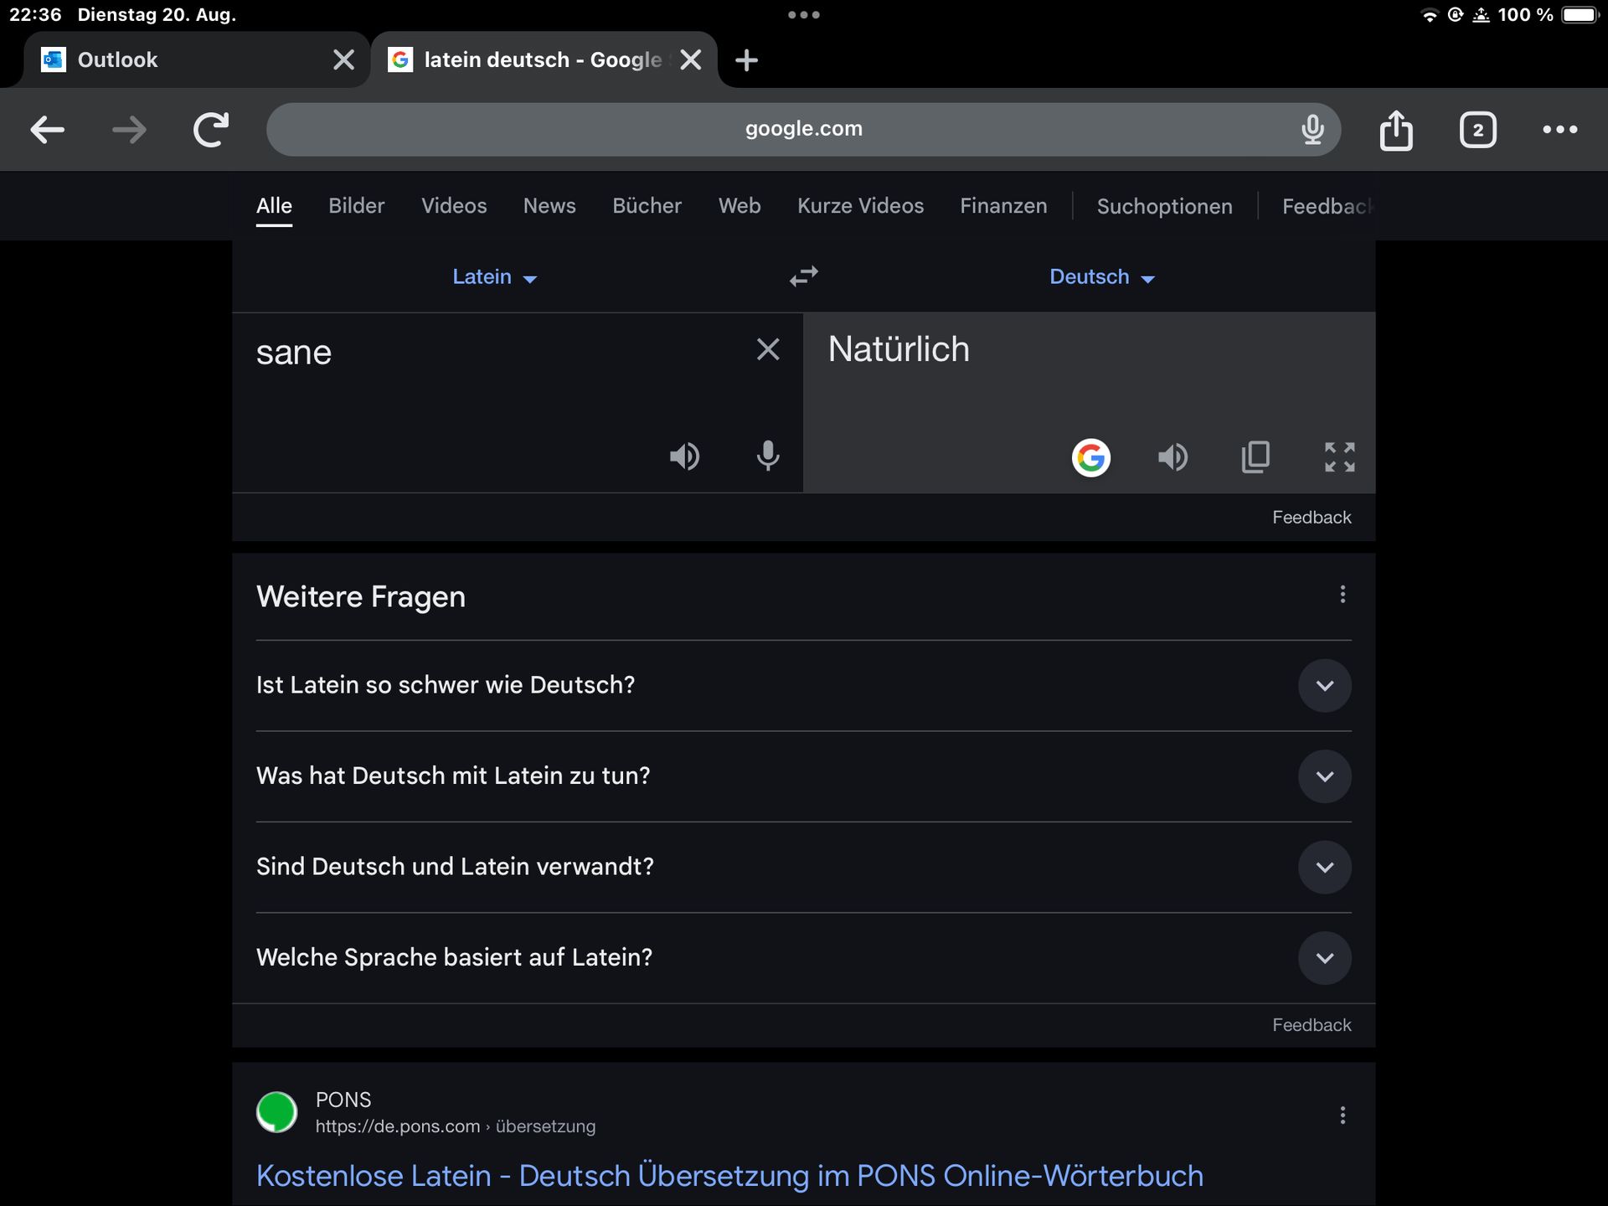This screenshot has height=1206, width=1608.
Task: Open the Latein source language dropdown
Action: pyautogui.click(x=494, y=277)
